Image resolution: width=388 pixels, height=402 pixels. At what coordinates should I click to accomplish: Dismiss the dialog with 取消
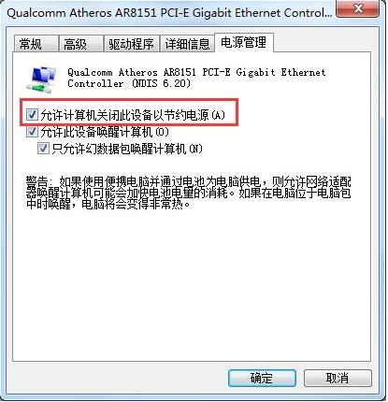(338, 379)
